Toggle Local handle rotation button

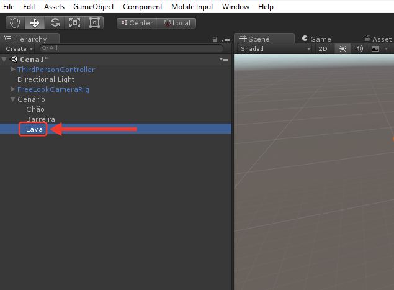click(176, 23)
